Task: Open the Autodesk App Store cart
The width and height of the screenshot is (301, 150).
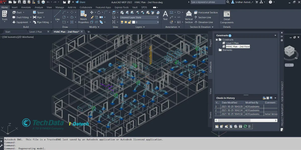Action: pyautogui.click(x=257, y=2)
